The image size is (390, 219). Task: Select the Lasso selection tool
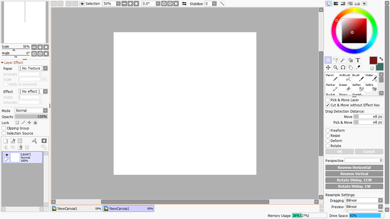335,60
